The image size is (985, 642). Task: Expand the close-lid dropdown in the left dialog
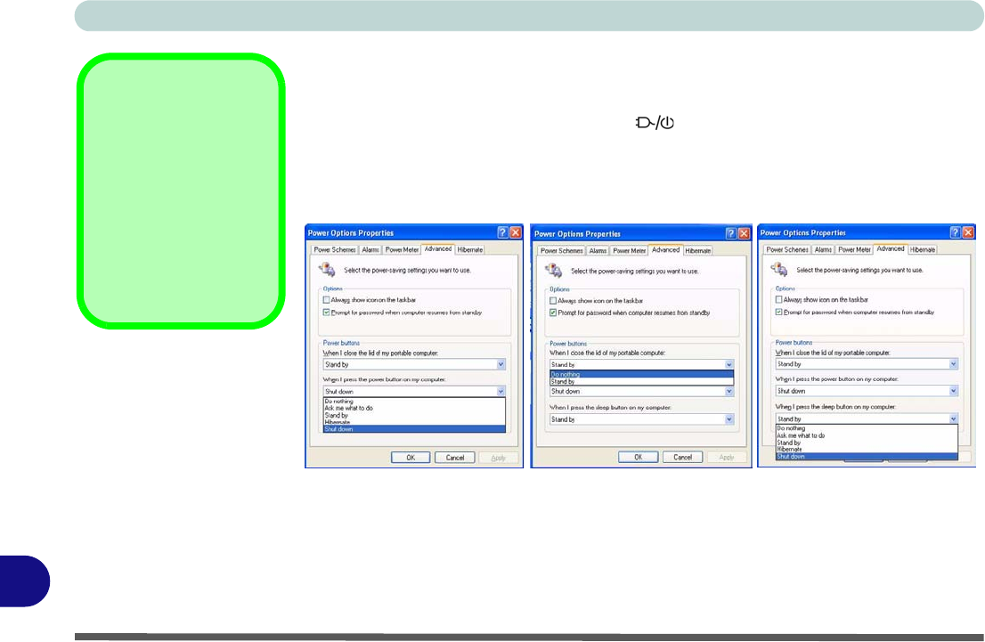(x=501, y=364)
